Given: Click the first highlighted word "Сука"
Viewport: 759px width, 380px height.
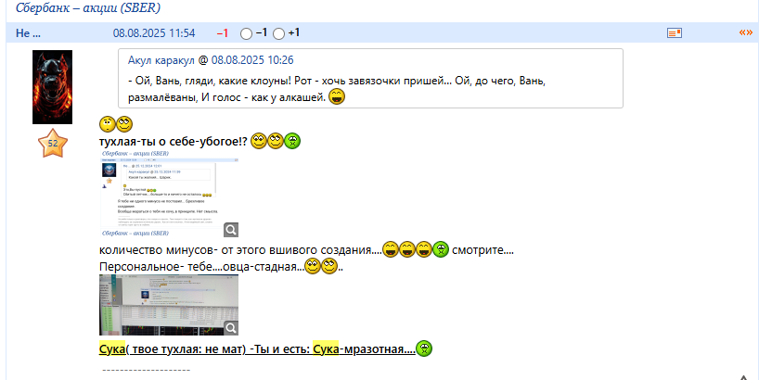Looking at the screenshot, I should [x=112, y=349].
